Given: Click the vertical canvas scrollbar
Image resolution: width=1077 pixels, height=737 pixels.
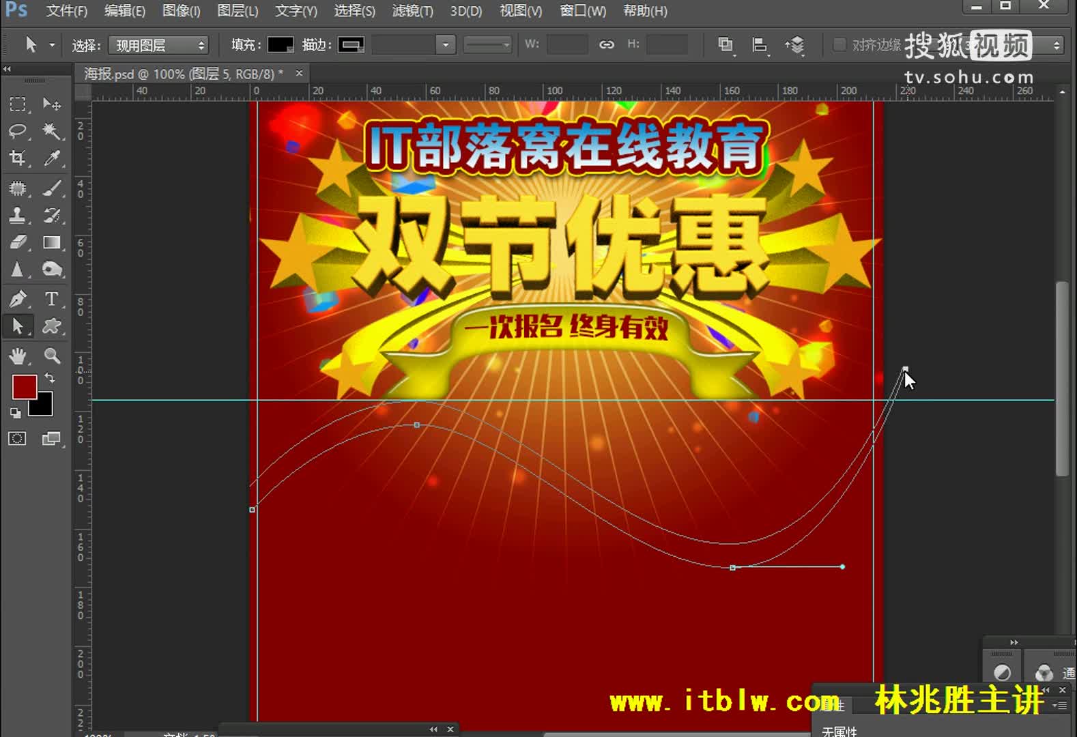Looking at the screenshot, I should [x=1062, y=379].
